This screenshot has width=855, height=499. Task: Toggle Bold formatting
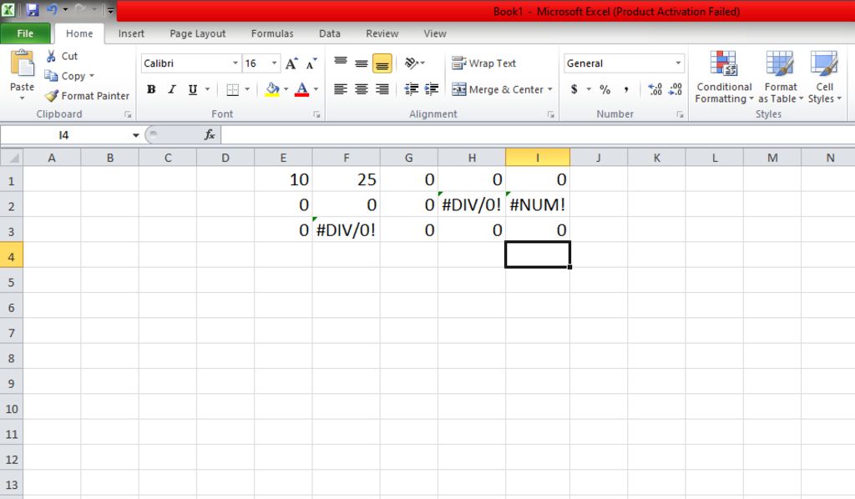pyautogui.click(x=151, y=89)
